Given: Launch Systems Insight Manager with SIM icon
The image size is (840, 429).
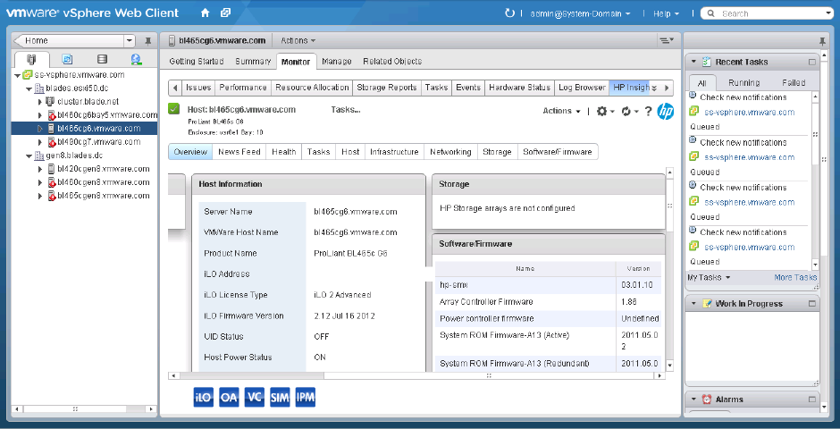Looking at the screenshot, I should [280, 397].
